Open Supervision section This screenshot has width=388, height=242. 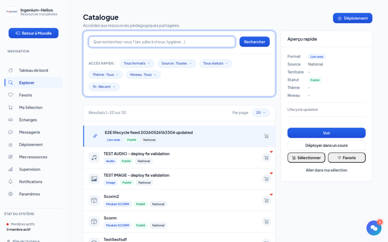click(x=33, y=169)
